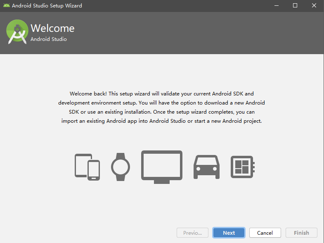Click the line starting 'SDK or use an existing'
Image resolution: width=324 pixels, height=243 pixels.
point(161,112)
